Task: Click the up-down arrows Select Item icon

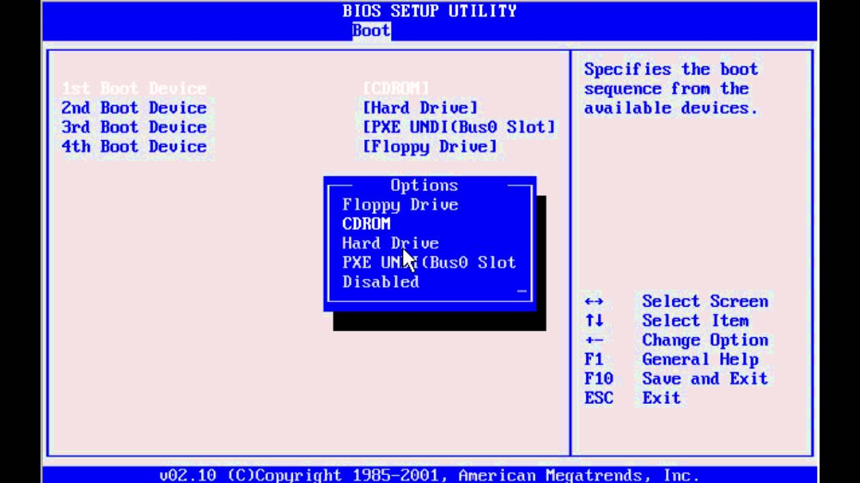Action: tap(594, 321)
